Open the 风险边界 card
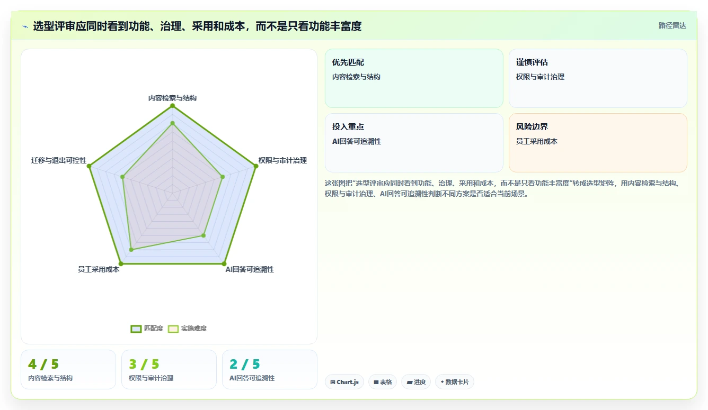Screen dimensions: 708x410 pos(598,143)
